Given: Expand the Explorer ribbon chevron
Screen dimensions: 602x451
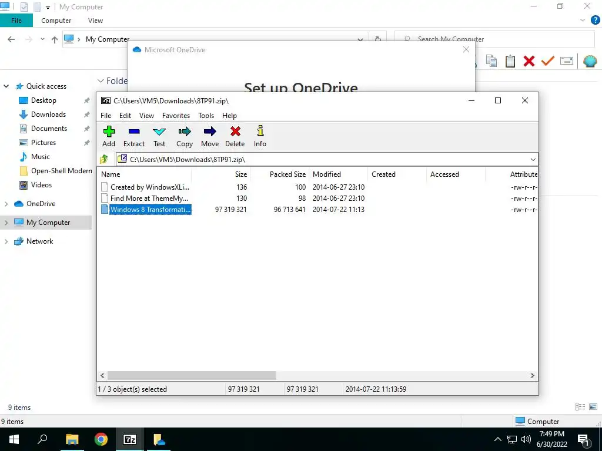Looking at the screenshot, I should click(x=583, y=21).
